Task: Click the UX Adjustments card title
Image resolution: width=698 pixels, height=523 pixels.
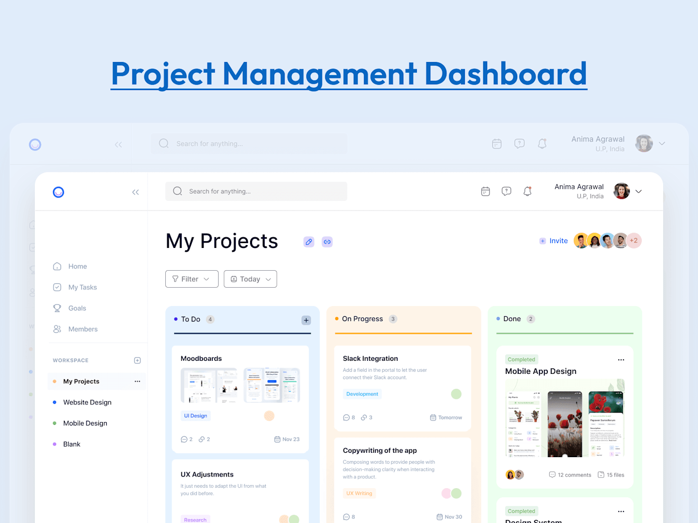Action: (x=207, y=475)
